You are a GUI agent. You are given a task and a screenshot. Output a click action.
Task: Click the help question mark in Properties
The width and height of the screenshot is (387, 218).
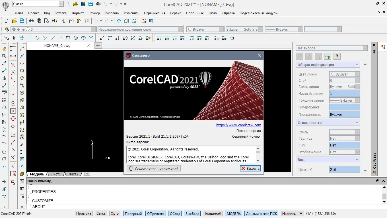coord(337,56)
